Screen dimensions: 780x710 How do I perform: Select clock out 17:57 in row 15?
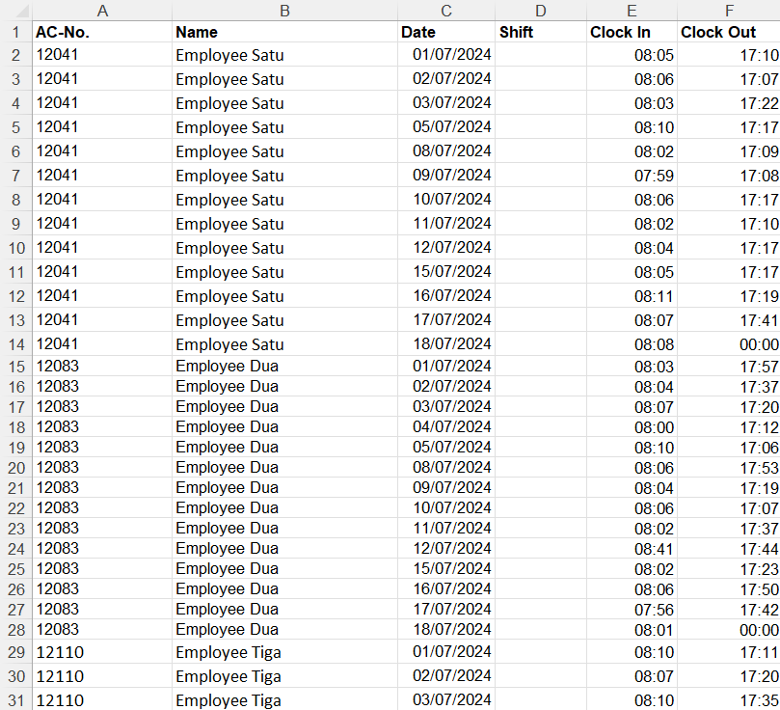pyautogui.click(x=729, y=366)
